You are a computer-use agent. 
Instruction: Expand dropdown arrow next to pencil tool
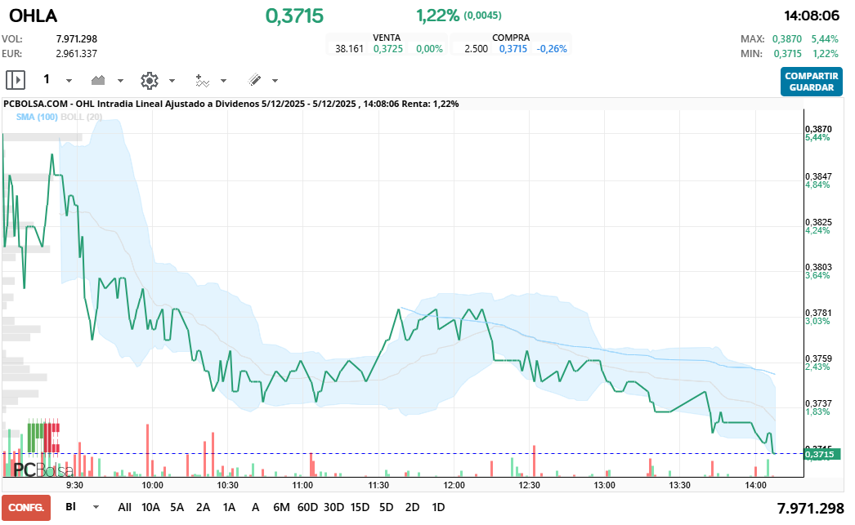pos(275,81)
